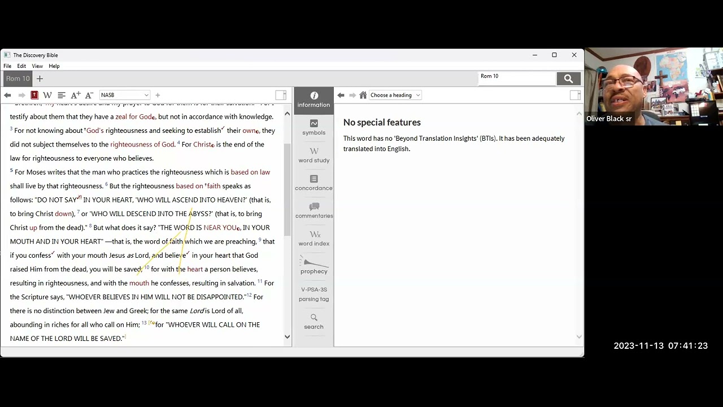Toggle the Bible pane layout icon
723x407 pixels.
coord(281,95)
